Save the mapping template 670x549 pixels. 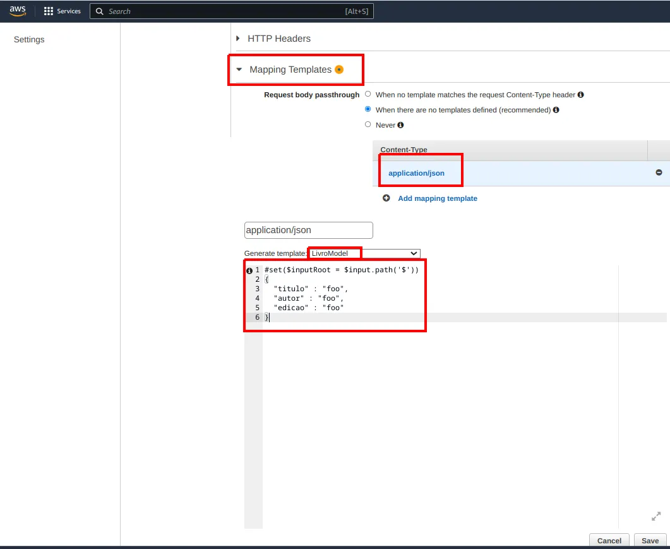[650, 540]
